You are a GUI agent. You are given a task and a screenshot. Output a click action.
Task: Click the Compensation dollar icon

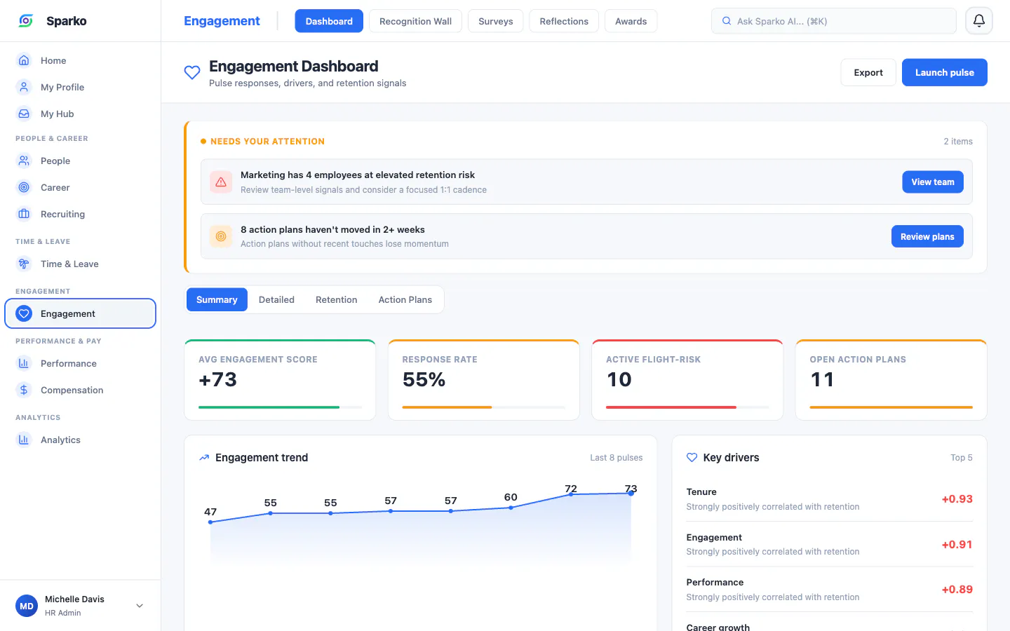tap(24, 390)
